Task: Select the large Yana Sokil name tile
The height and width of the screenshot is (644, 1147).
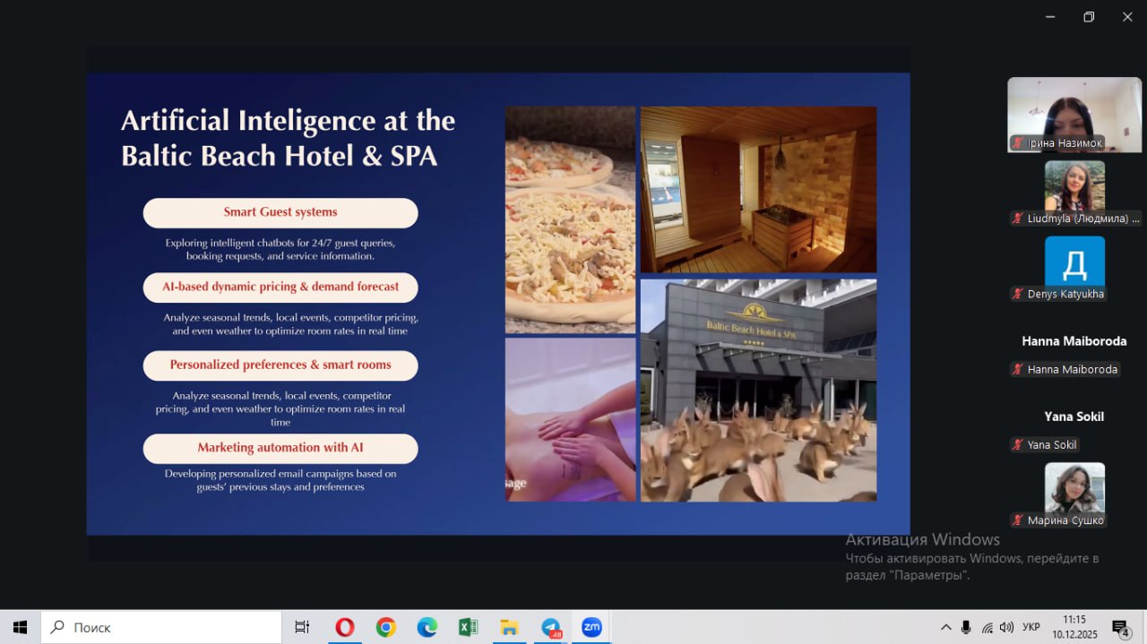Action: tap(1074, 416)
